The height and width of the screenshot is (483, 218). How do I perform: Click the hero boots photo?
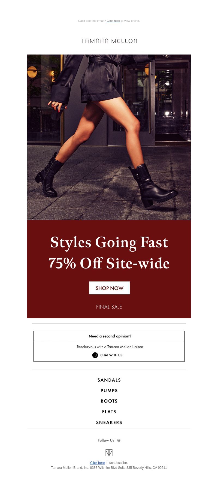pyautogui.click(x=109, y=137)
